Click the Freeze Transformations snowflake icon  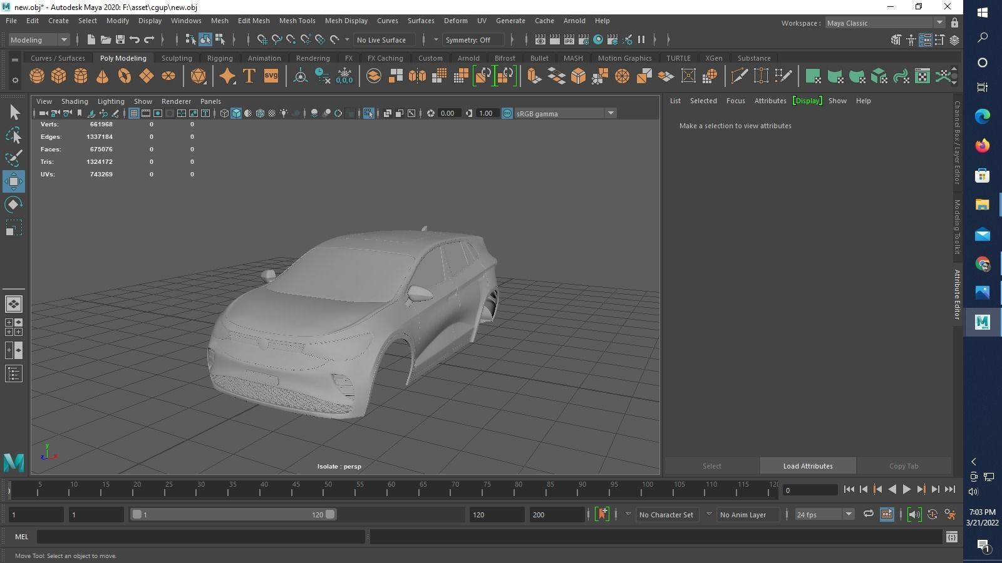click(344, 76)
